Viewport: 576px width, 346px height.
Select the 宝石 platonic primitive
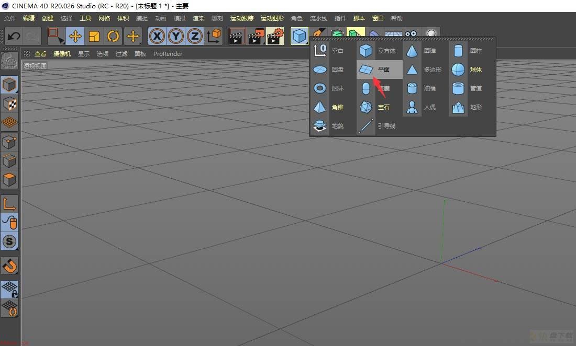380,107
